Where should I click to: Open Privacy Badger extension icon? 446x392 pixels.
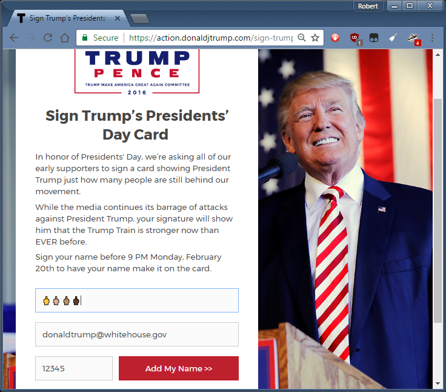(x=413, y=38)
